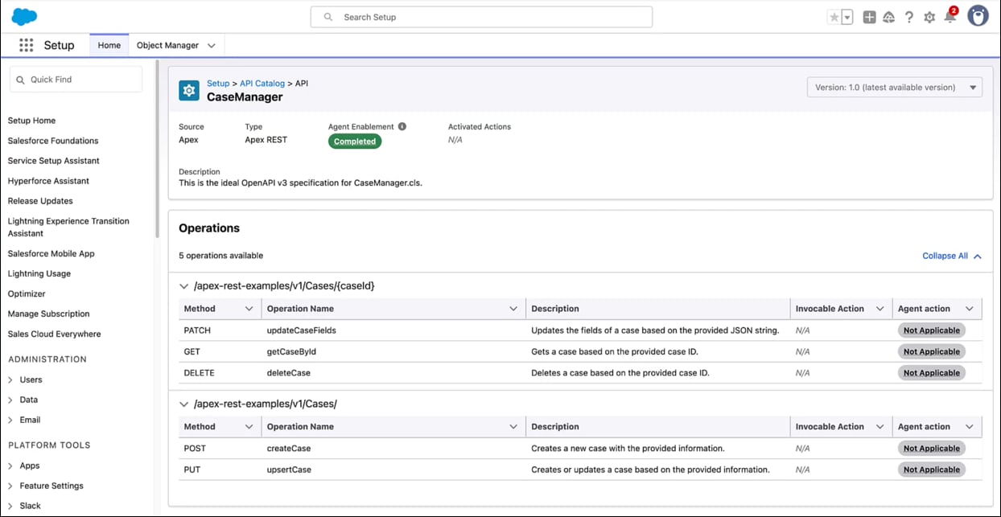The width and height of the screenshot is (1001, 517).
Task: Open Agent action column menu in second table
Action: click(970, 427)
